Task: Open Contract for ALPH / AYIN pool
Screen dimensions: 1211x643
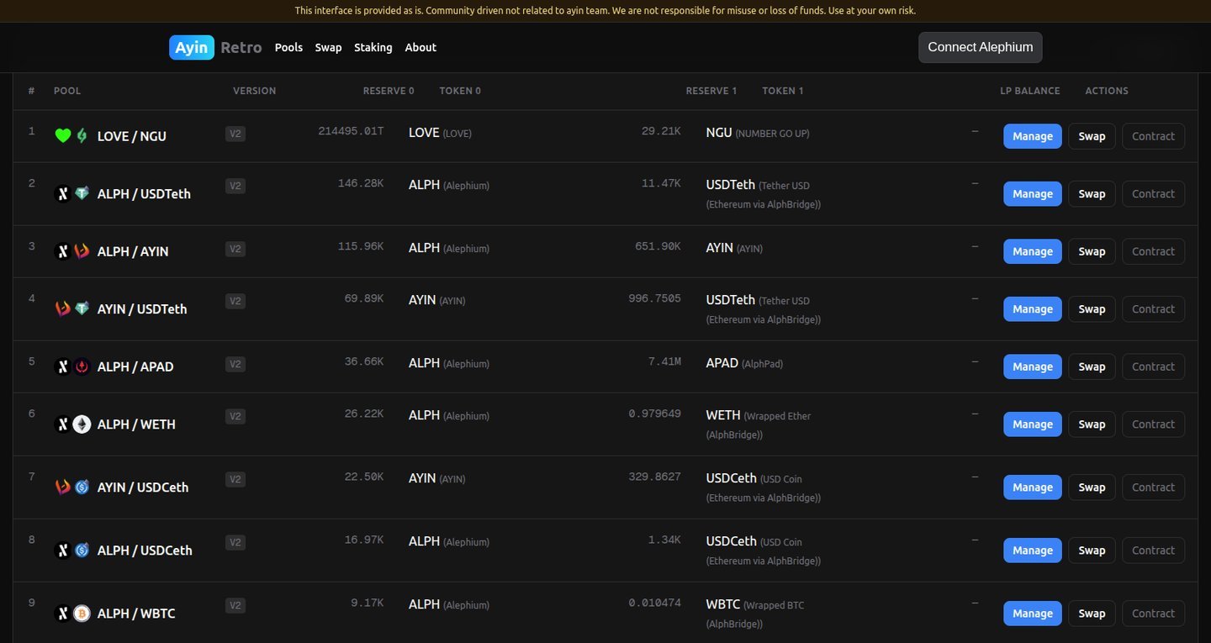Action: pyautogui.click(x=1154, y=251)
